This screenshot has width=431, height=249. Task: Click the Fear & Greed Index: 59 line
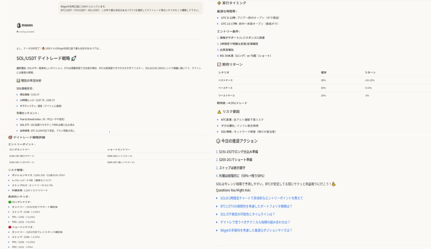point(42,119)
